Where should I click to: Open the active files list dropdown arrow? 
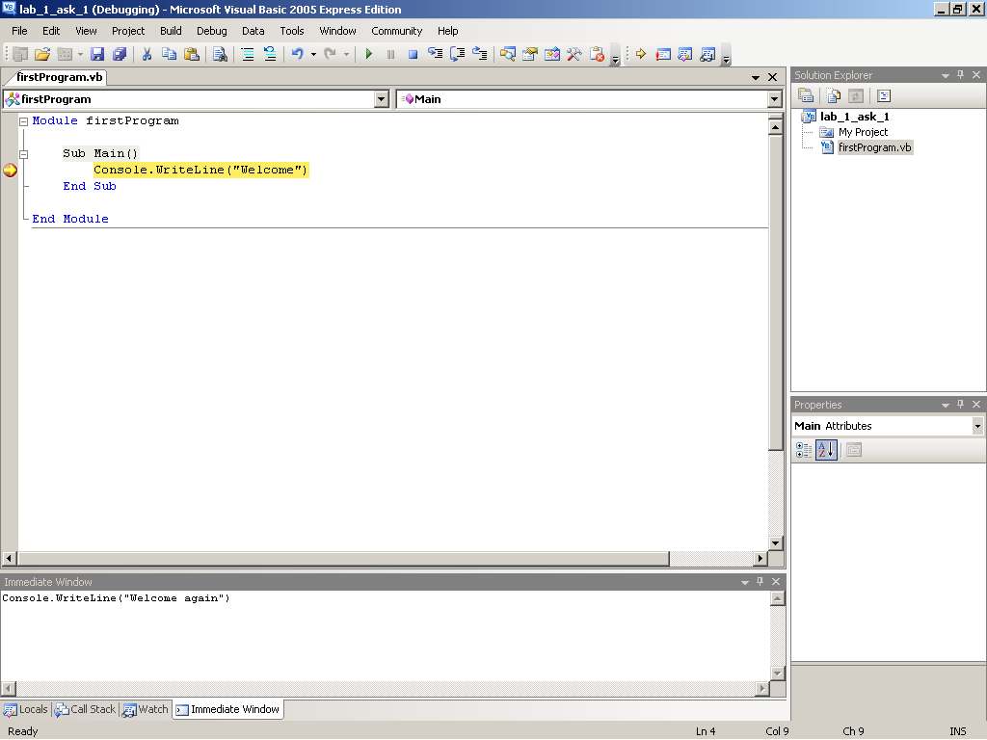pyautogui.click(x=756, y=77)
